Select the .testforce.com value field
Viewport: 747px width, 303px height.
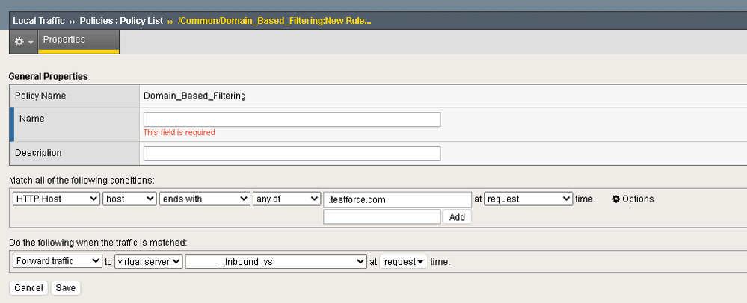397,199
